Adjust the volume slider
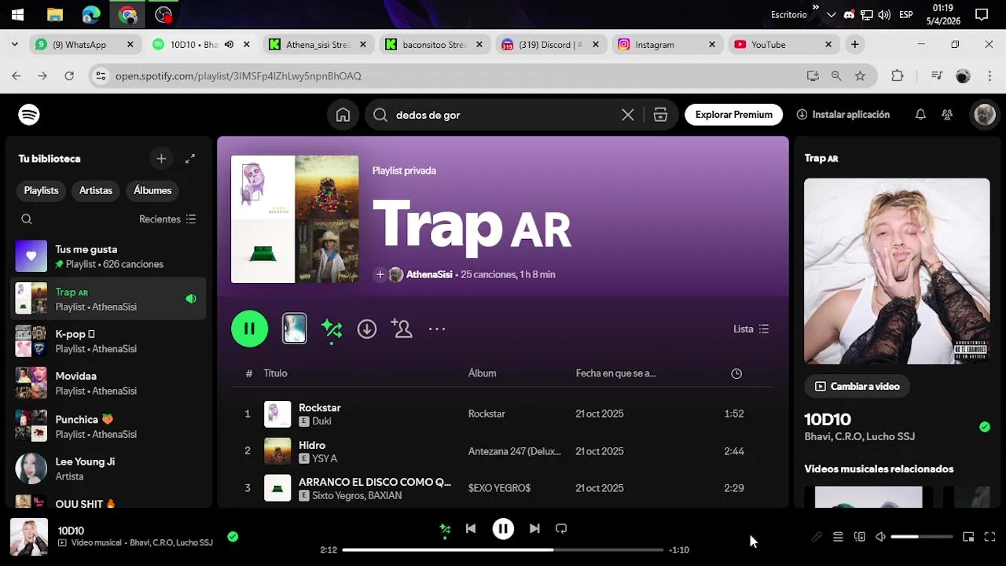Viewport: 1006px width, 566px height. (922, 537)
